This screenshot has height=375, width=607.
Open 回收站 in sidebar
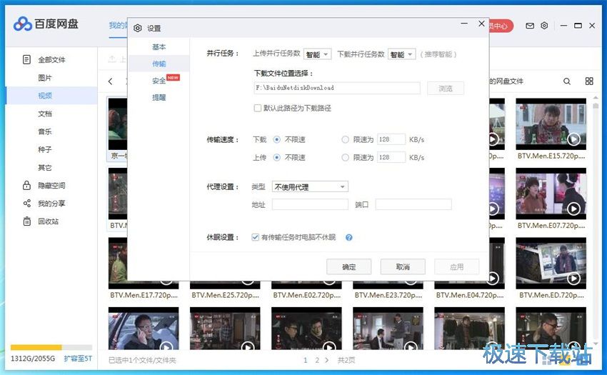tap(48, 221)
